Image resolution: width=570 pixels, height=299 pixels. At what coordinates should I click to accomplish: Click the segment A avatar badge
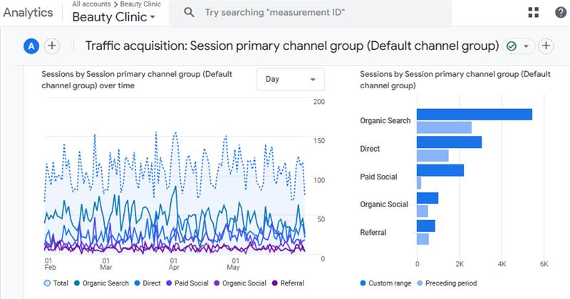point(31,46)
